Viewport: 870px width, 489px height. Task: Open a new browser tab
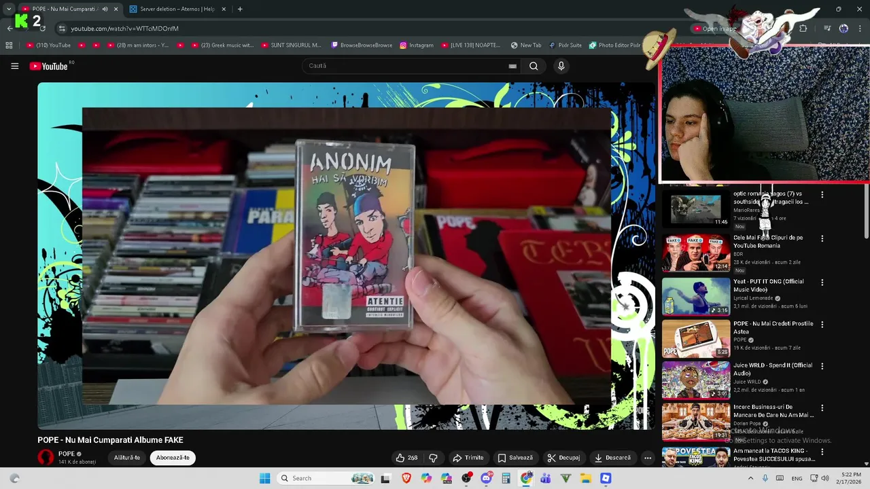pos(240,9)
